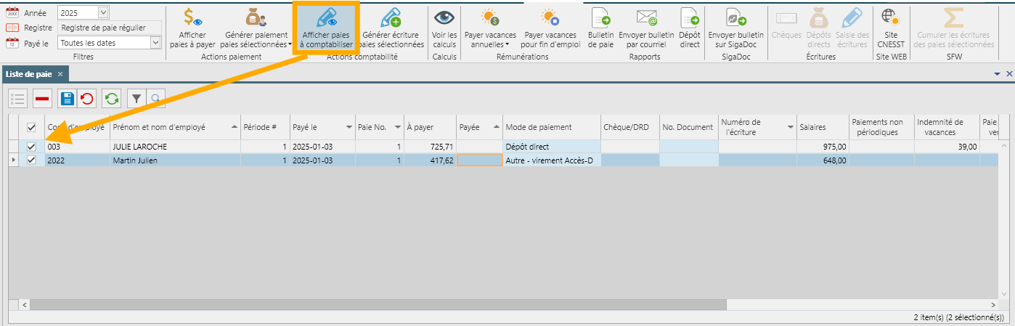Click the red undo arrow icon
This screenshot has width=1015, height=326.
pos(86,98)
